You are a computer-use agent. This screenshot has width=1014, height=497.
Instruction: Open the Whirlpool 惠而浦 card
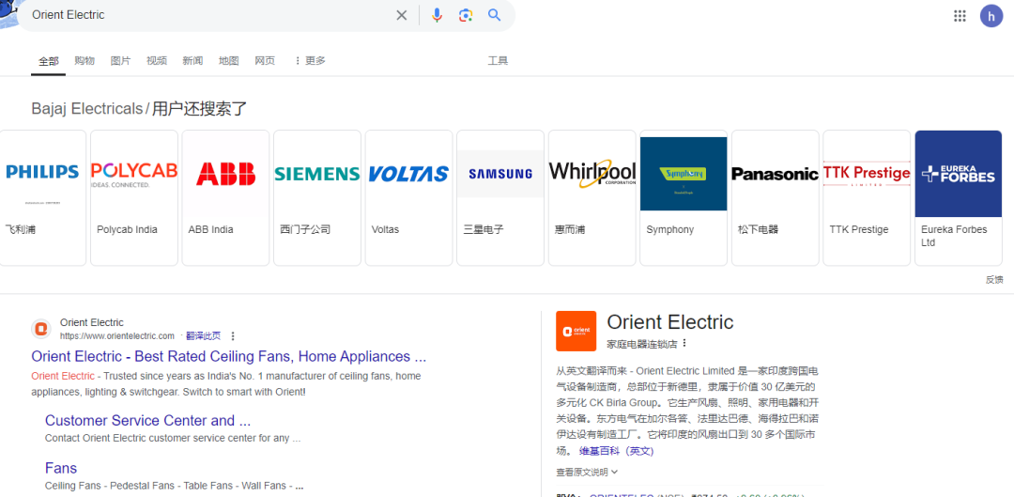592,198
